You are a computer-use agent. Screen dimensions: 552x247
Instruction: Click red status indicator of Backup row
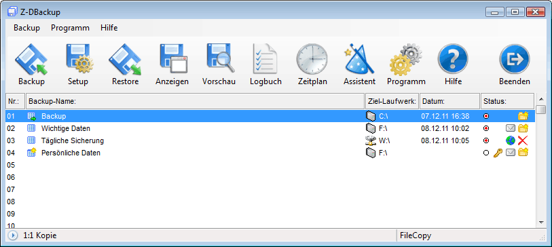(x=486, y=116)
